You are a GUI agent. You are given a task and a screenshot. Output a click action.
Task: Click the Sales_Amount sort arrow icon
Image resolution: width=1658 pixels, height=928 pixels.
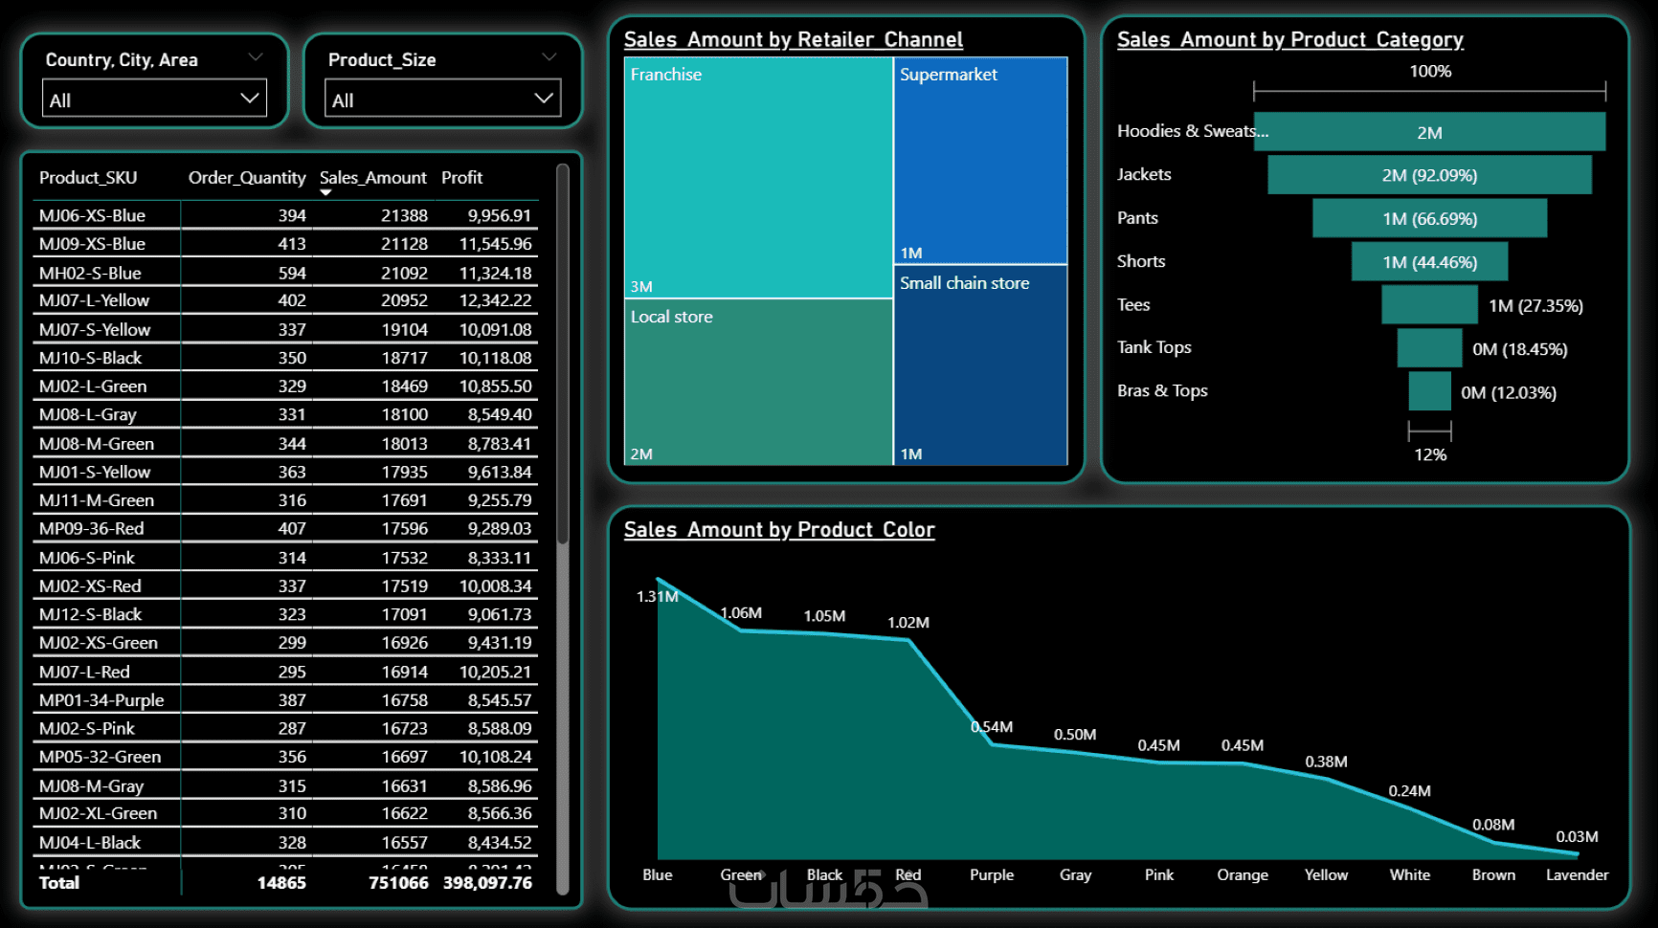325,192
